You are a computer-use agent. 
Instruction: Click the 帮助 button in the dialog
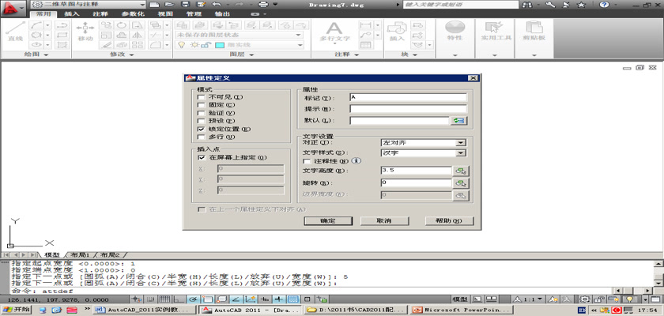coord(449,221)
